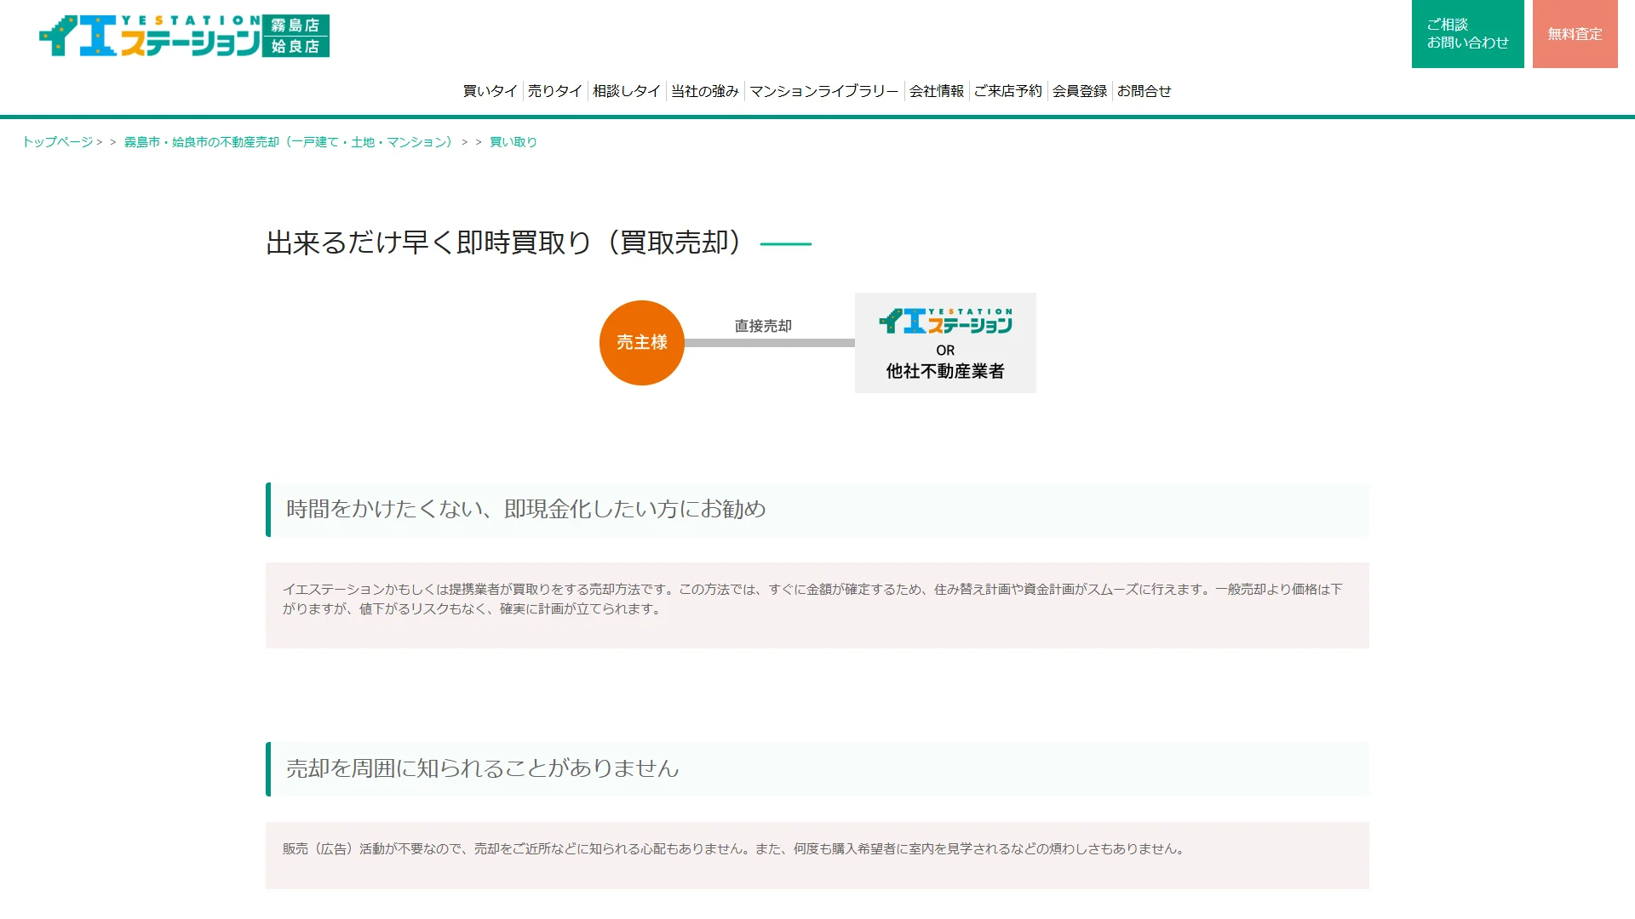This screenshot has height=919, width=1635.
Task: Click the orange 売主様 circle in the diagram
Action: (642, 343)
